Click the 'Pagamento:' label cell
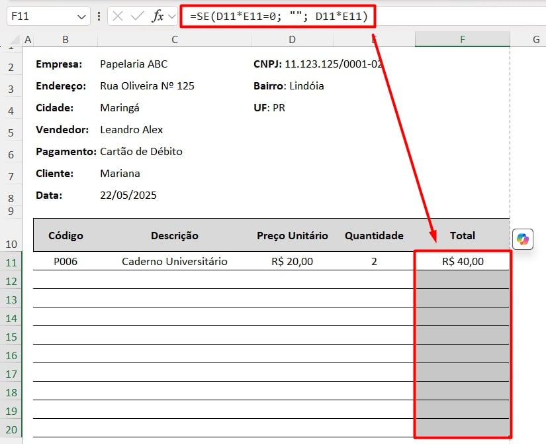This screenshot has height=444, width=546. coord(66,151)
